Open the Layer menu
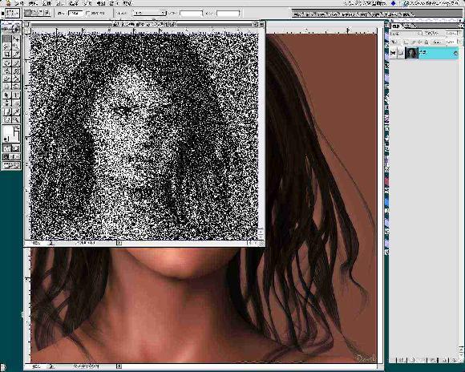This screenshot has height=372, width=465. [60, 3]
